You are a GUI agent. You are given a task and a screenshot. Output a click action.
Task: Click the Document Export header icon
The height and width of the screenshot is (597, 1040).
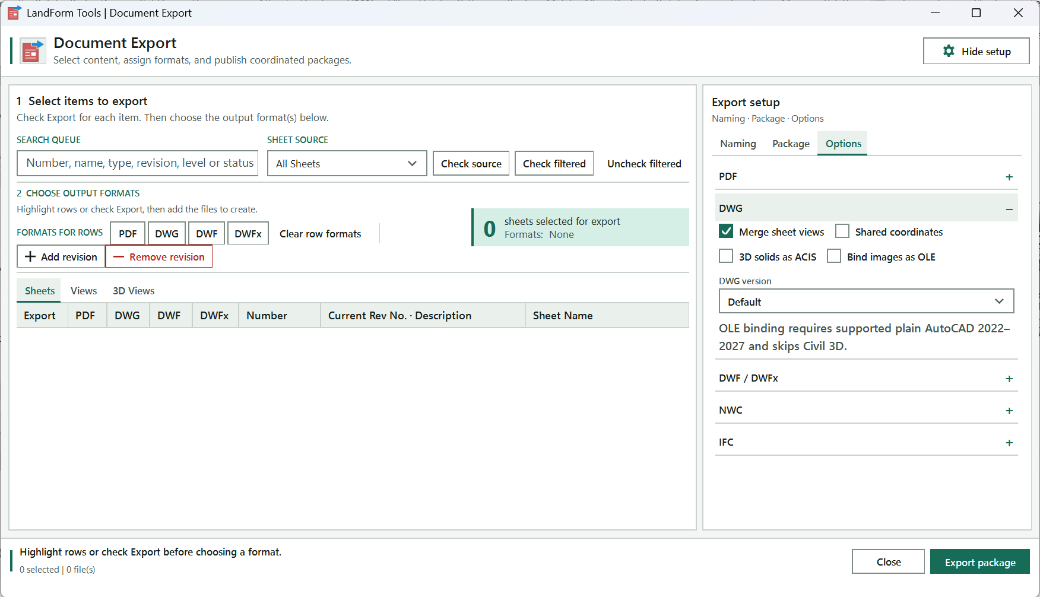click(33, 51)
